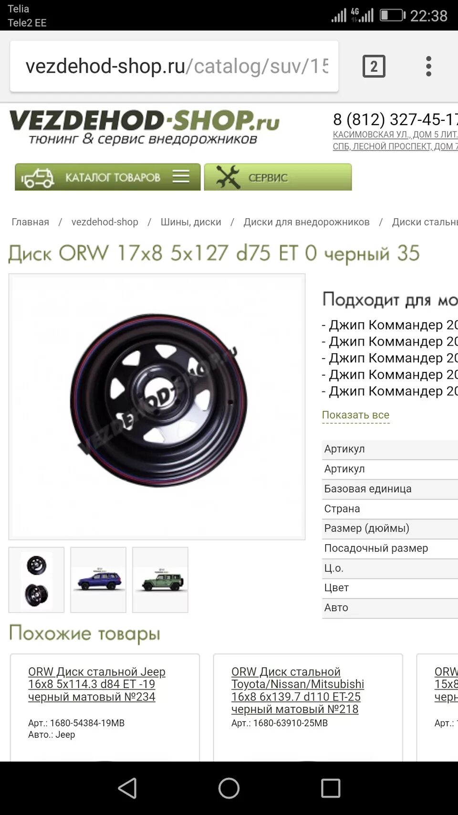The width and height of the screenshot is (458, 815).
Task: Open the tab switcher showing 2 tabs
Action: pos(374,66)
